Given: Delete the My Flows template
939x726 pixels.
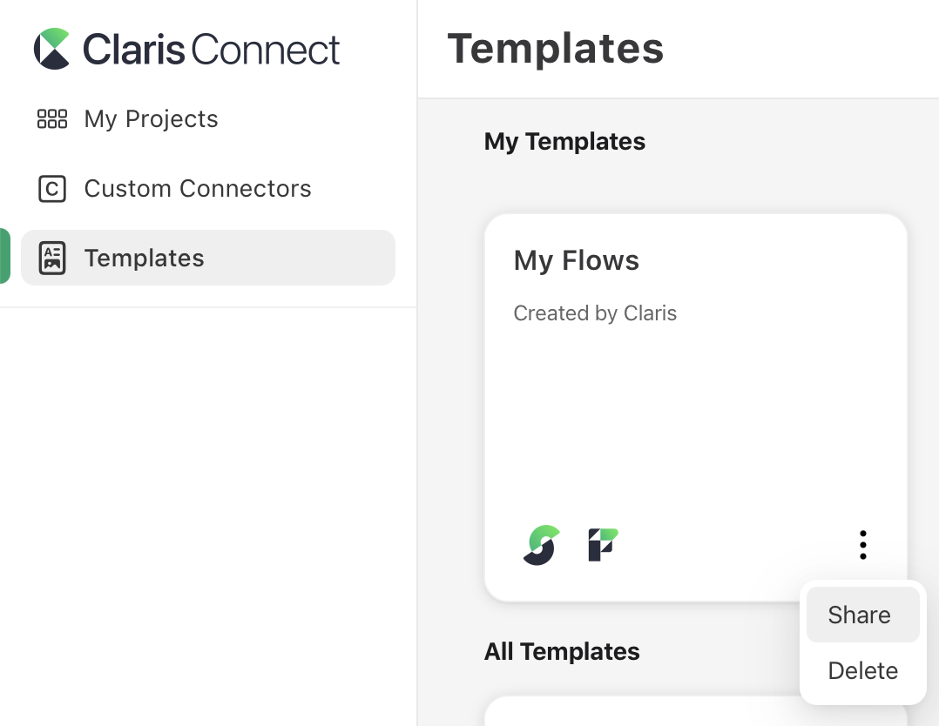Looking at the screenshot, I should coord(862,670).
